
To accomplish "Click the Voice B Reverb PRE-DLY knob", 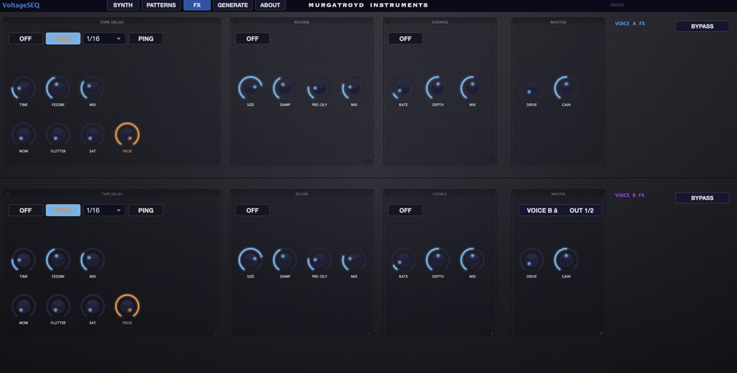I will click(319, 260).
